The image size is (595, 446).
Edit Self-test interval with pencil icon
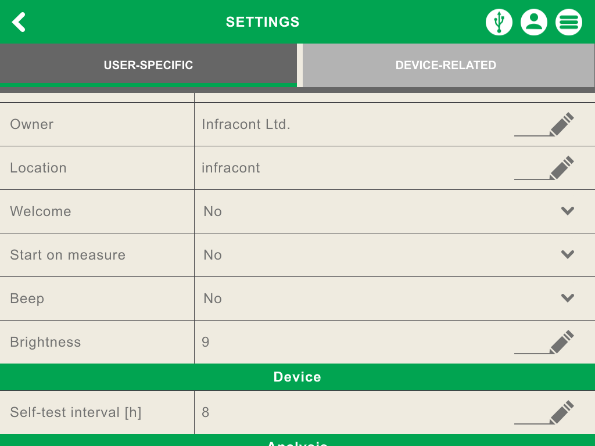[561, 412]
